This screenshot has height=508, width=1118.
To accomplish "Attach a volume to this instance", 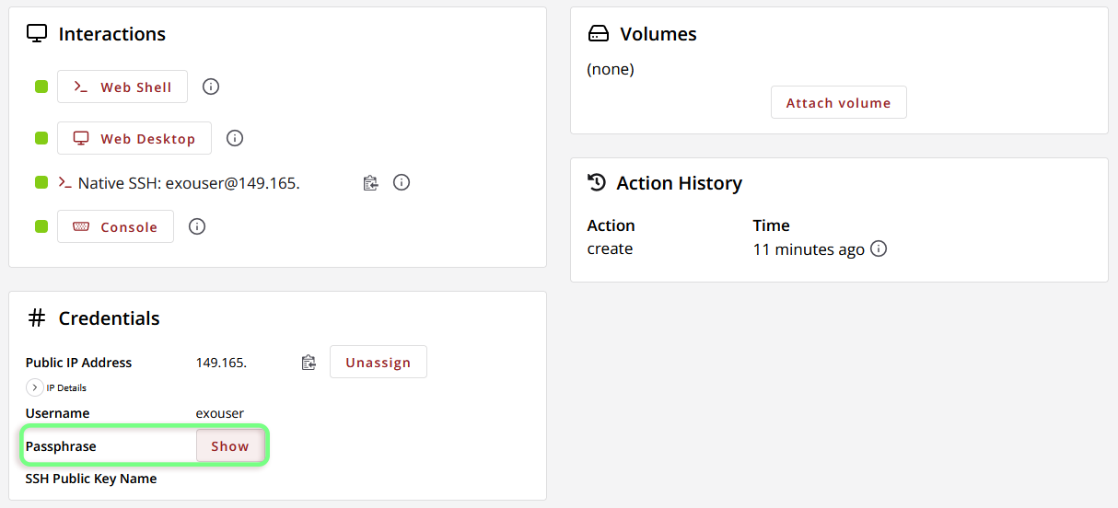I will 839,102.
